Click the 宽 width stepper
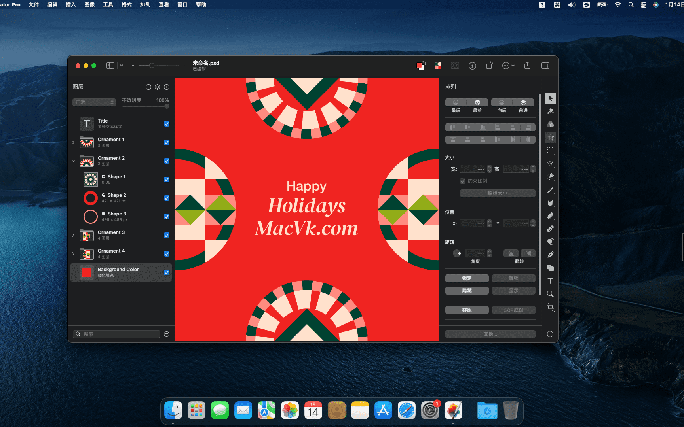684x427 pixels. (489, 169)
